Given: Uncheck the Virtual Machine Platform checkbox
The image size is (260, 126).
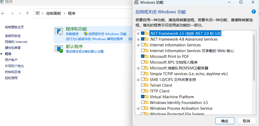Looking at the screenshot, I should point(143,97).
